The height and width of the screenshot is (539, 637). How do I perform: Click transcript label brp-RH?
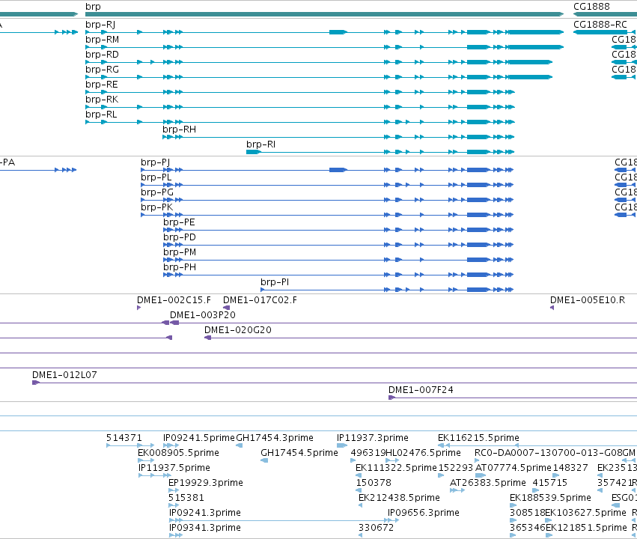(x=179, y=130)
